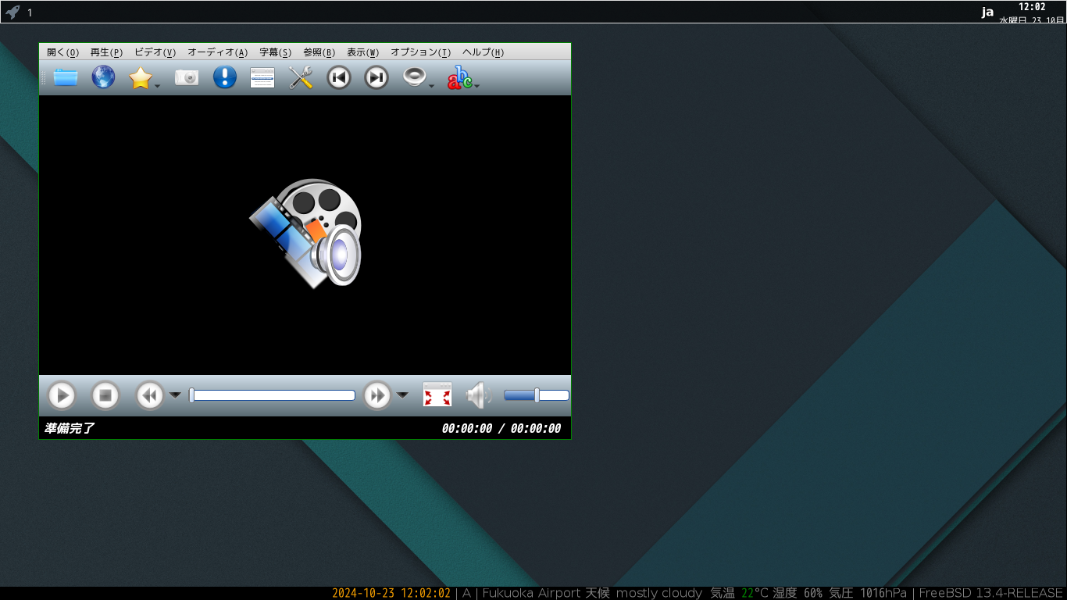Click the playback seek slider
Image resolution: width=1067 pixels, height=600 pixels.
[273, 395]
